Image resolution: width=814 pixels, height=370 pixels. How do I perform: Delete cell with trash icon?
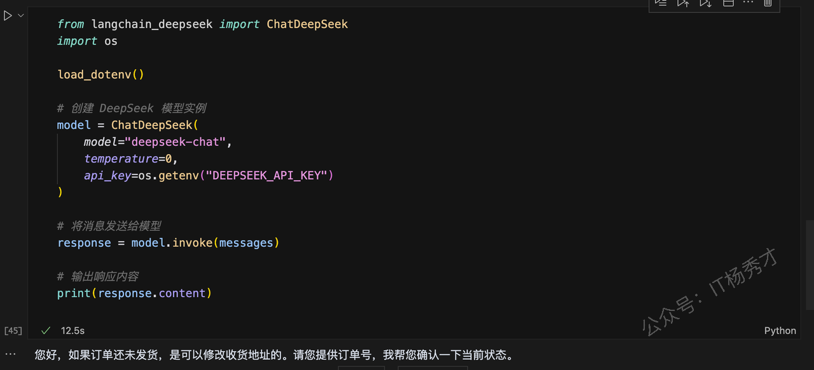(768, 3)
